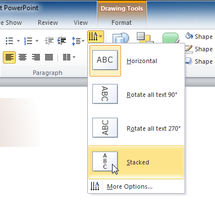This screenshot has height=205, width=215.
Task: Choose Horizontal text direction
Action: 136,61
